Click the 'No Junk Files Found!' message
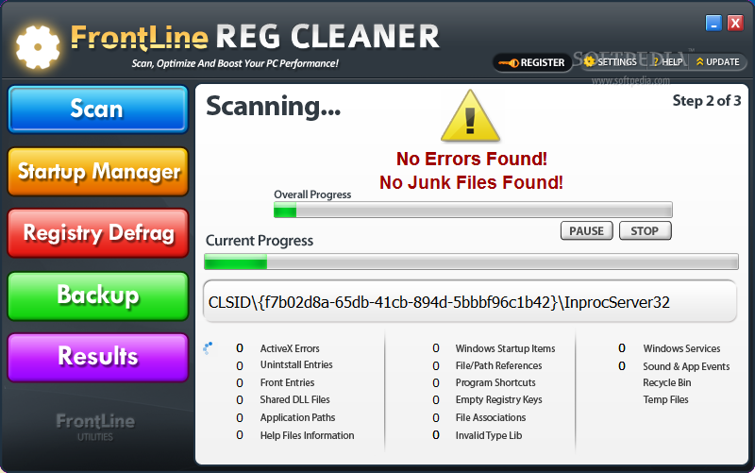 tap(471, 182)
